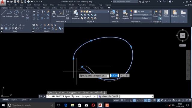This screenshot has width=192, height=108.
Task: Expand the Properties panel dropdown
Action: (x=136, y=22)
